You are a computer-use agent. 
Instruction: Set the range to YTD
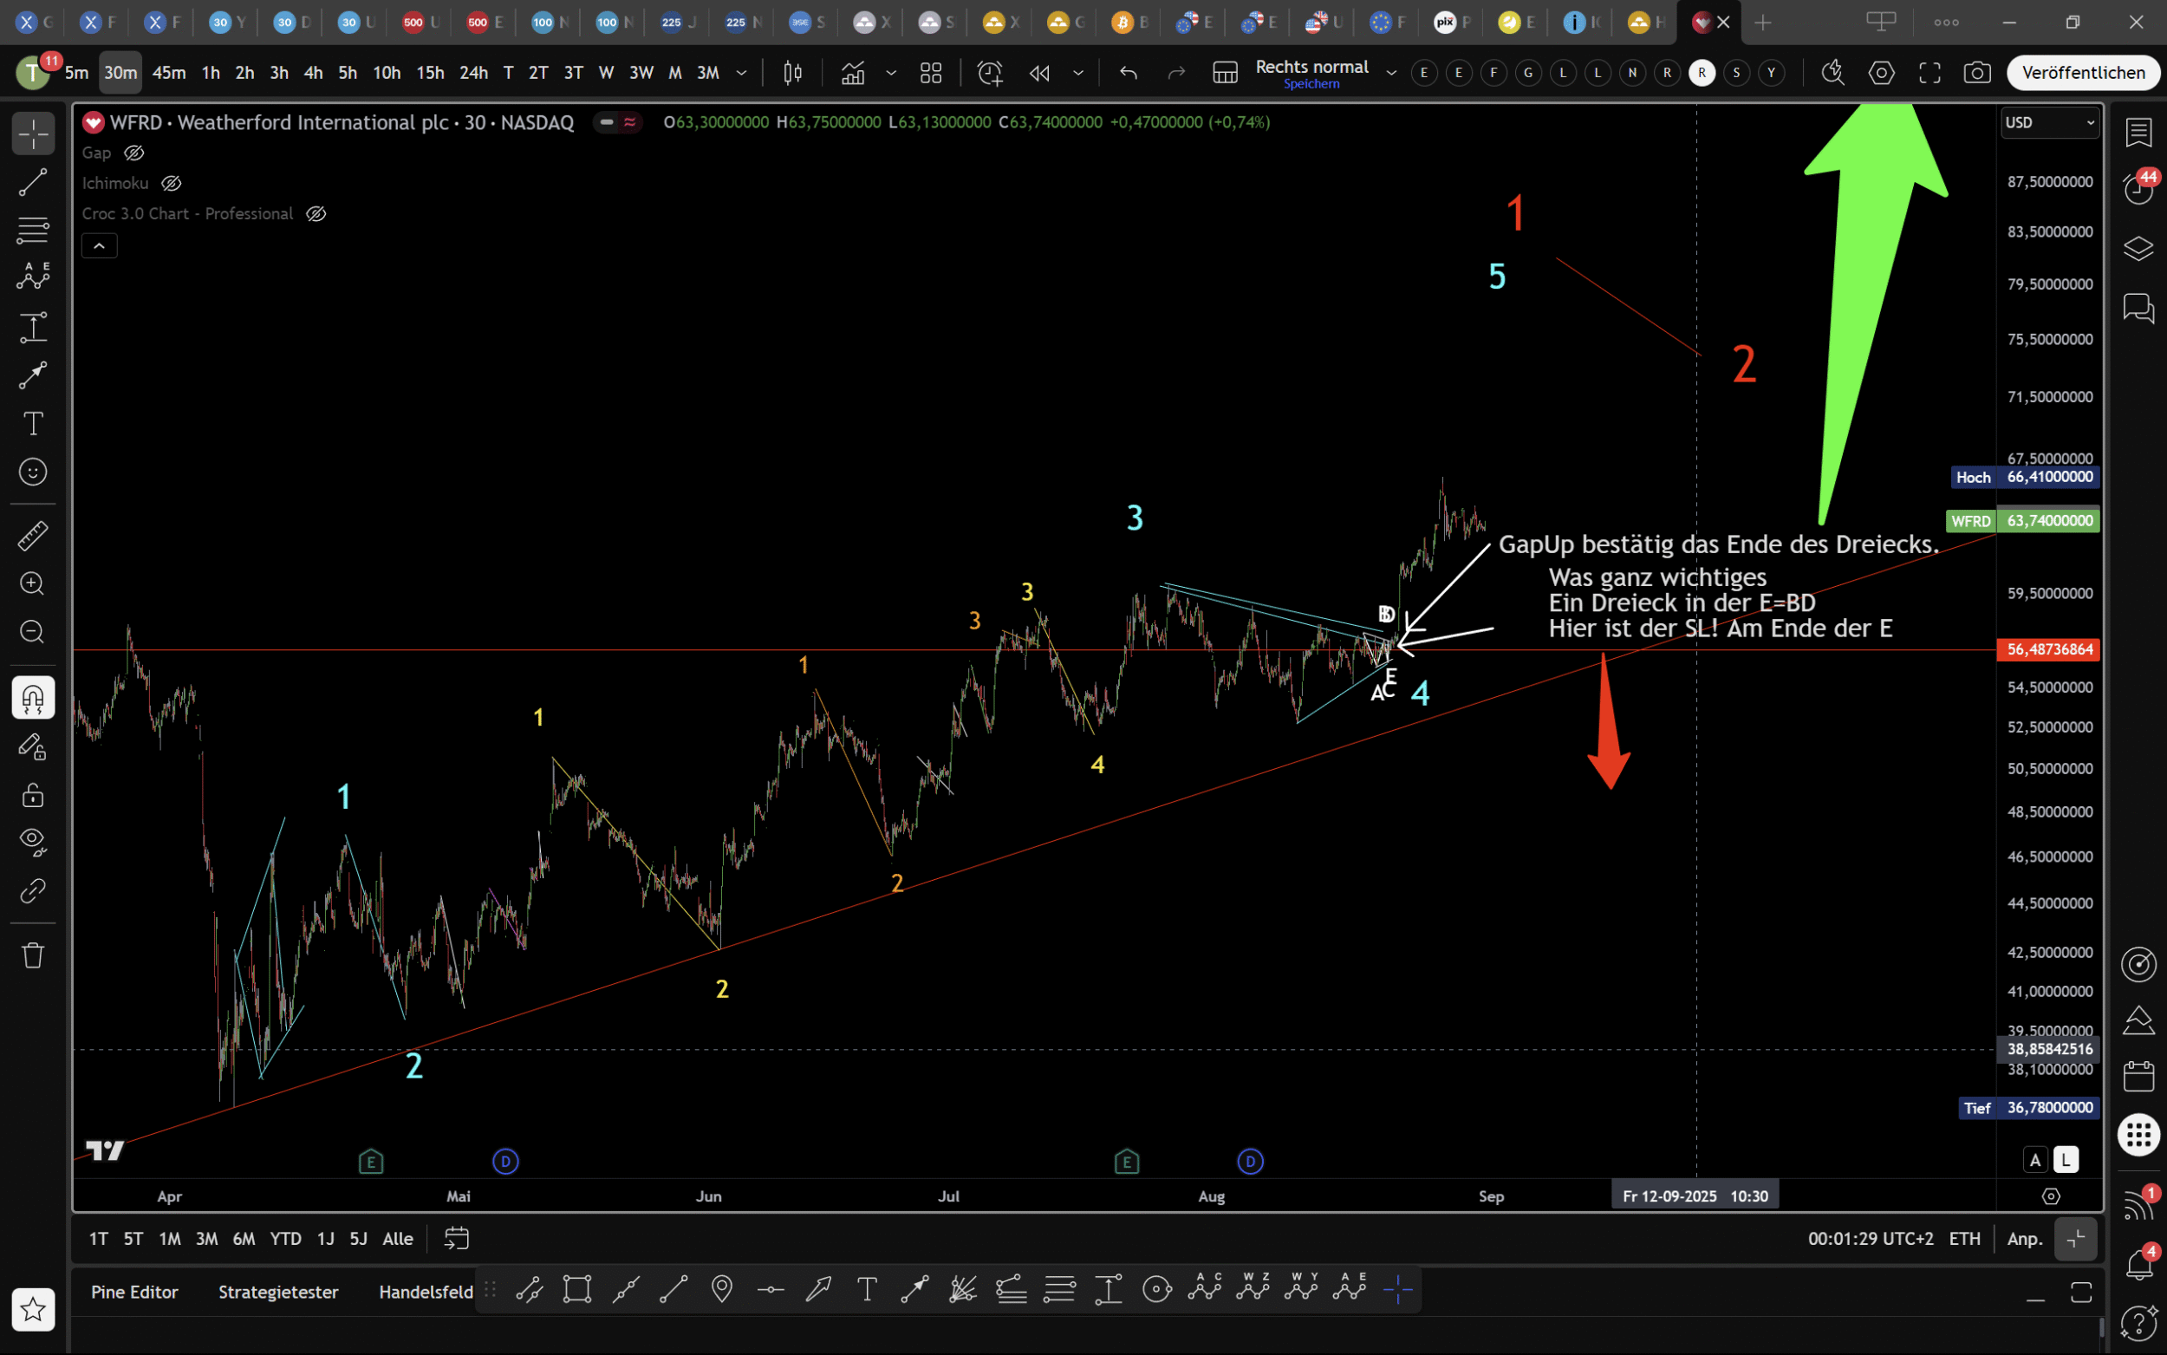[x=286, y=1239]
